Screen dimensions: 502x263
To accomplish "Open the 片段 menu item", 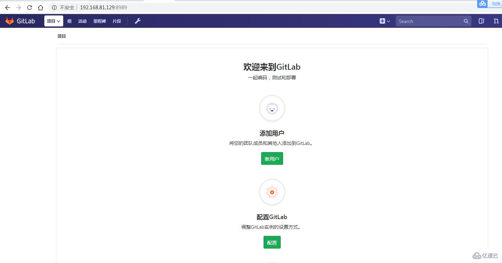I will (x=117, y=21).
